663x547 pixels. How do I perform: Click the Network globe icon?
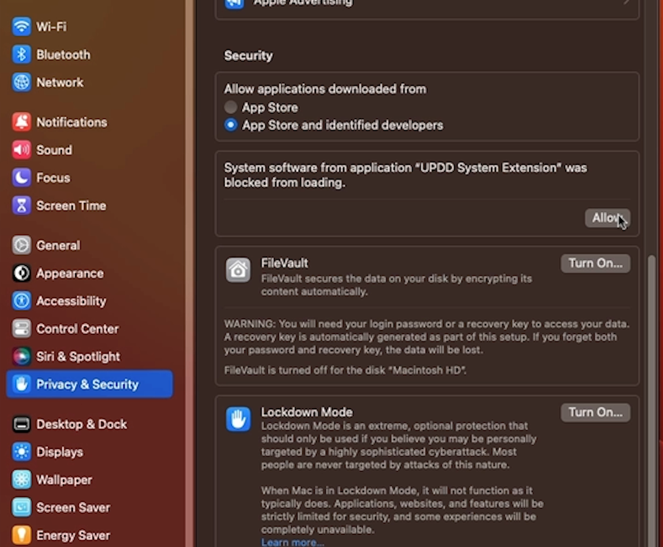tap(22, 82)
